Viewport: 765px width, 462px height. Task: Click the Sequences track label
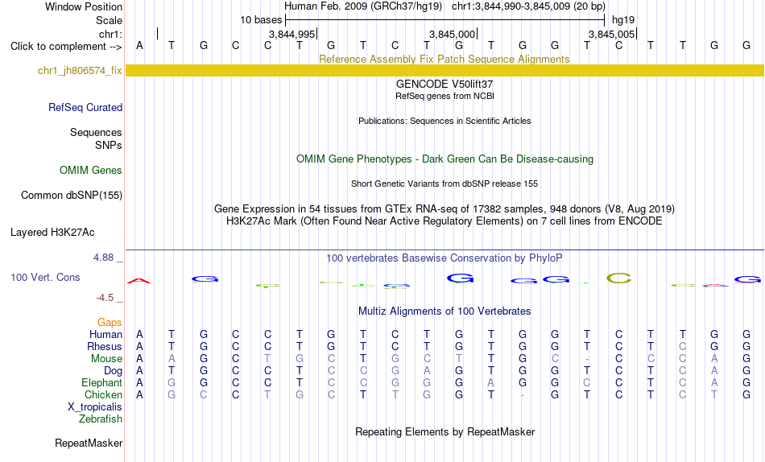point(96,132)
